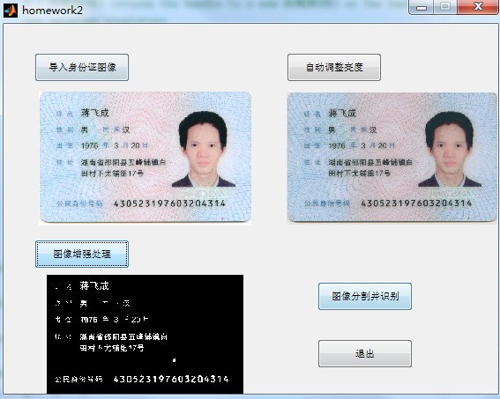Click the portrait photo on brightness-adjusted card
The height and width of the screenshot is (399, 500).
point(450,149)
